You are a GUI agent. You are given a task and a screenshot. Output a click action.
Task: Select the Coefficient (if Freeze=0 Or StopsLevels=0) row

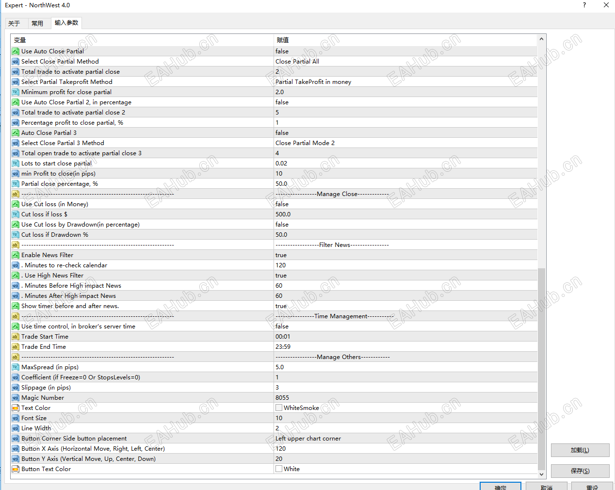[274, 377]
